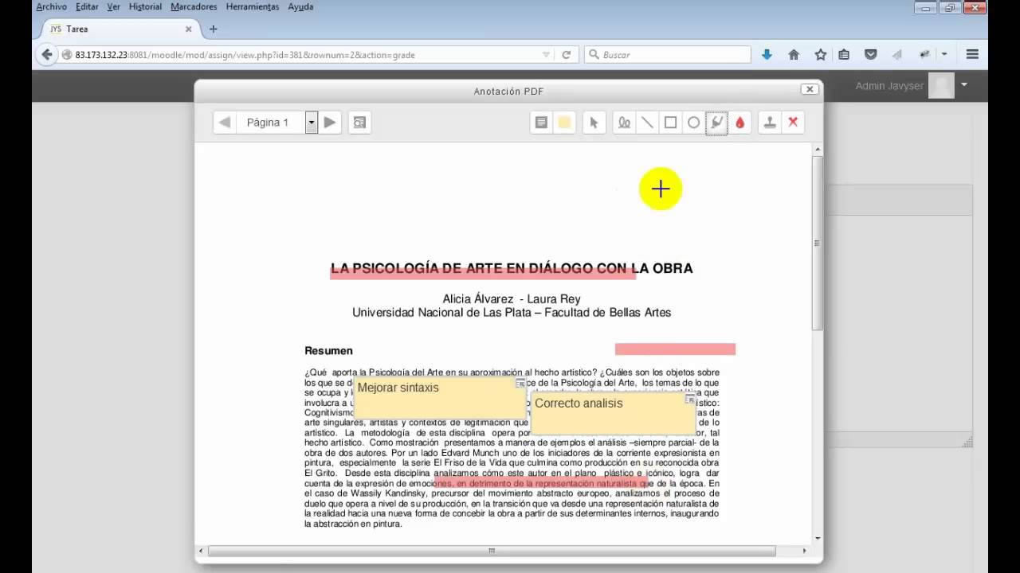The width and height of the screenshot is (1020, 573).
Task: Open the 'Mejorar sintaxis' comment menu icon
Action: tap(520, 384)
